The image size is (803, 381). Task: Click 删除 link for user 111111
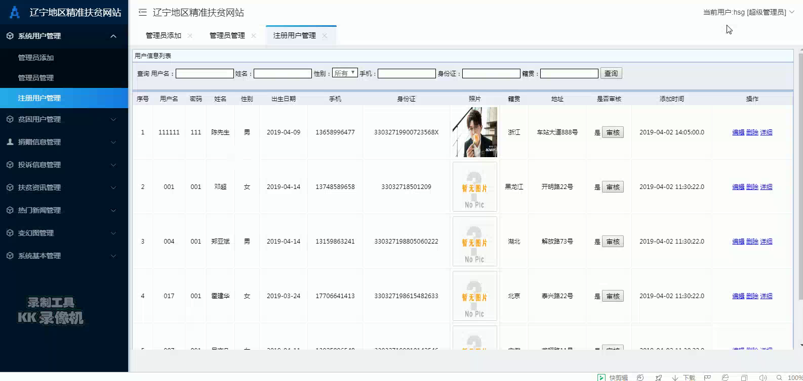pyautogui.click(x=752, y=132)
